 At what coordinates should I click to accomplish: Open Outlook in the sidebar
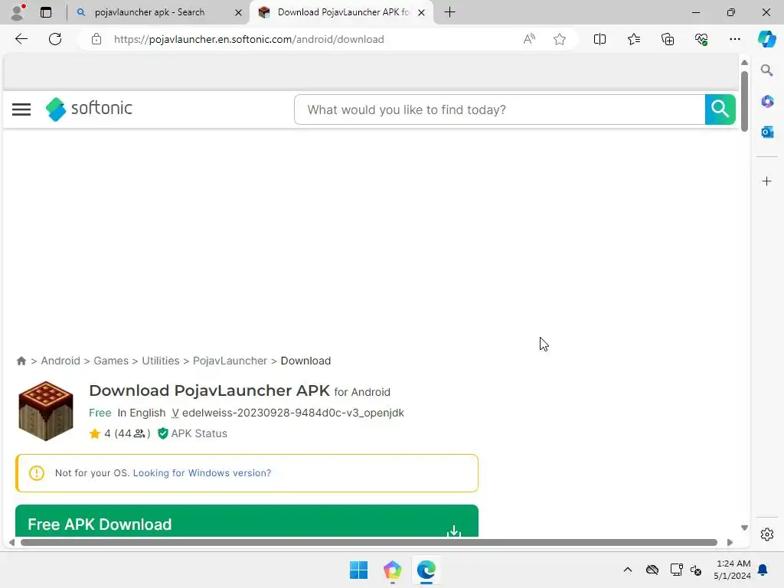pos(767,132)
